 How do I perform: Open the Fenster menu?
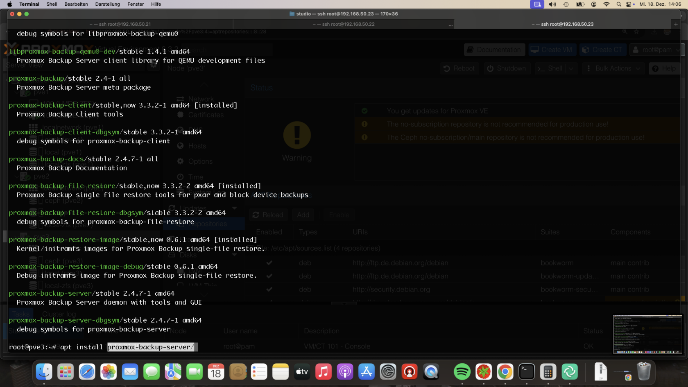(x=136, y=4)
